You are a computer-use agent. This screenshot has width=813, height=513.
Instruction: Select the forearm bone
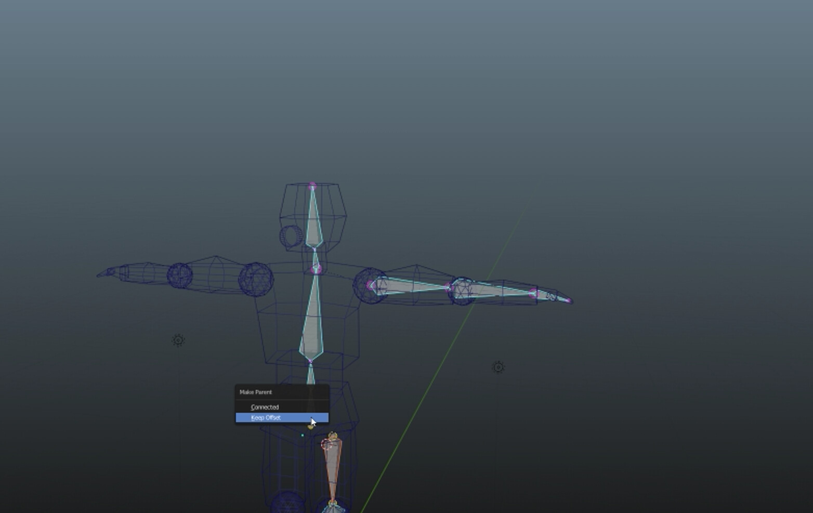coord(491,290)
